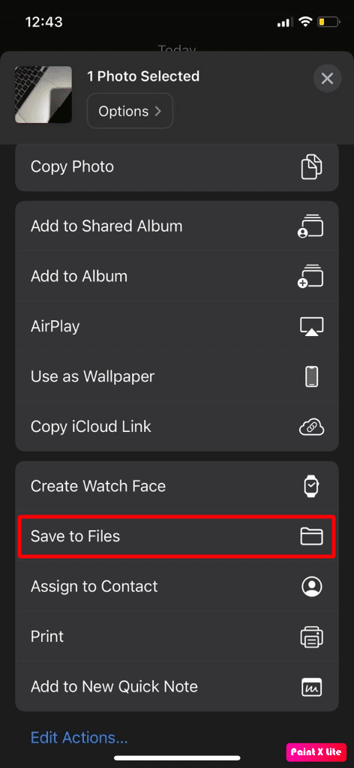Tap the Add to Shared Album icon
This screenshot has width=354, height=768.
[311, 226]
